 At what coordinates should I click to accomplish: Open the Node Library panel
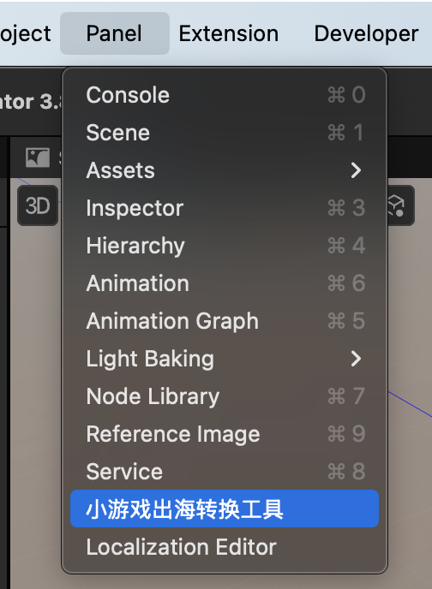(225, 396)
